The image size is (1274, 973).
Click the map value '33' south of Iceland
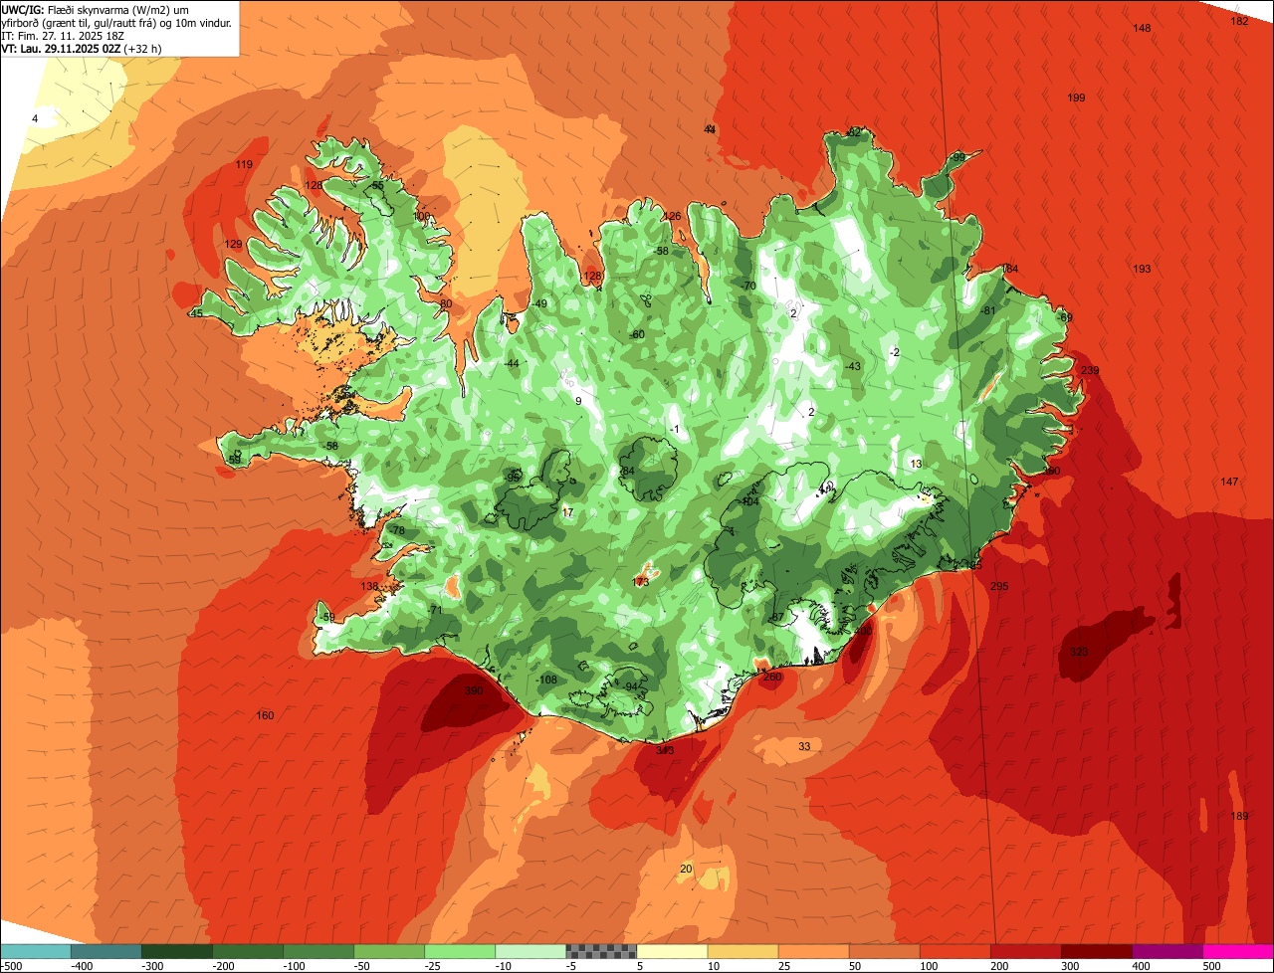tap(804, 746)
